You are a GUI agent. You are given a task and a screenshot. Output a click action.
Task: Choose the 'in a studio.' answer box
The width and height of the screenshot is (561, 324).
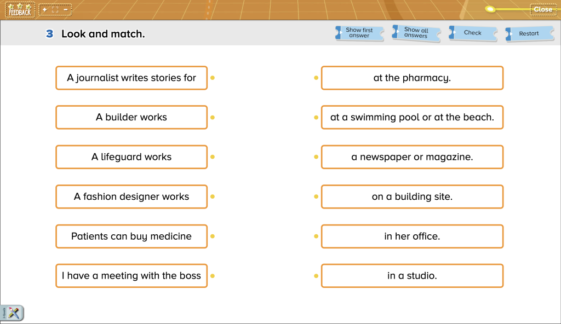412,276
